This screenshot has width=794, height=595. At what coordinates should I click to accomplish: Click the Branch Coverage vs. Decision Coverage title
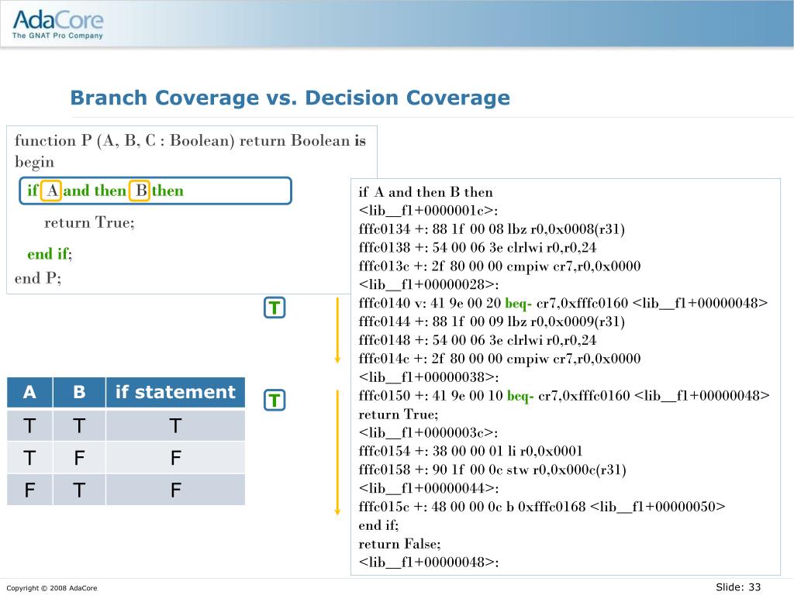(290, 98)
